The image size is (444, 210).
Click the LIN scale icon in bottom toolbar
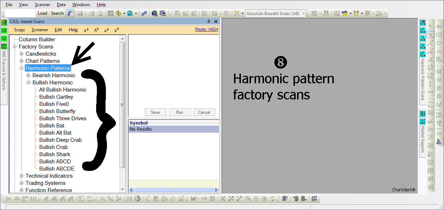pos(204,199)
